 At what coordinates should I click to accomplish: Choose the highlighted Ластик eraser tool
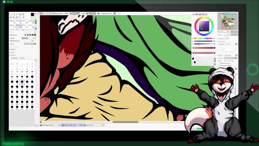tap(19, 26)
